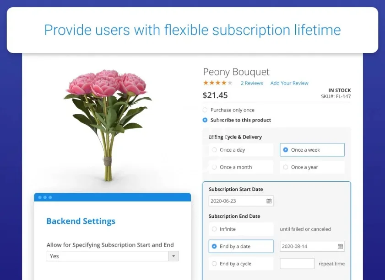This screenshot has width=385, height=280.
Task: Open the 2 Reviews link
Action: coord(252,83)
